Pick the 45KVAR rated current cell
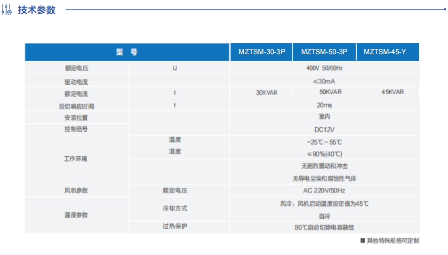Viewport: 448px width, 255px height. (x=392, y=92)
